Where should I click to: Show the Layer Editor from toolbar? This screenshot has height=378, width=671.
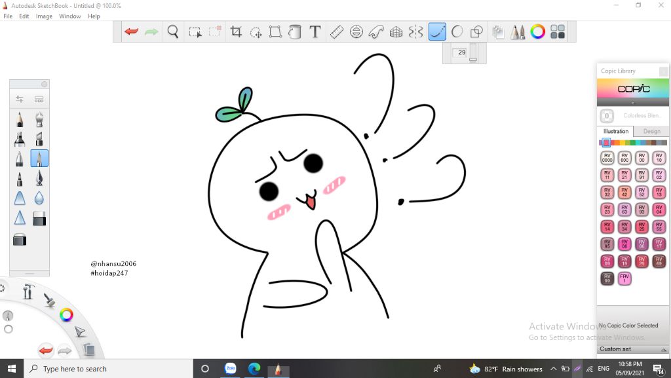tap(498, 32)
